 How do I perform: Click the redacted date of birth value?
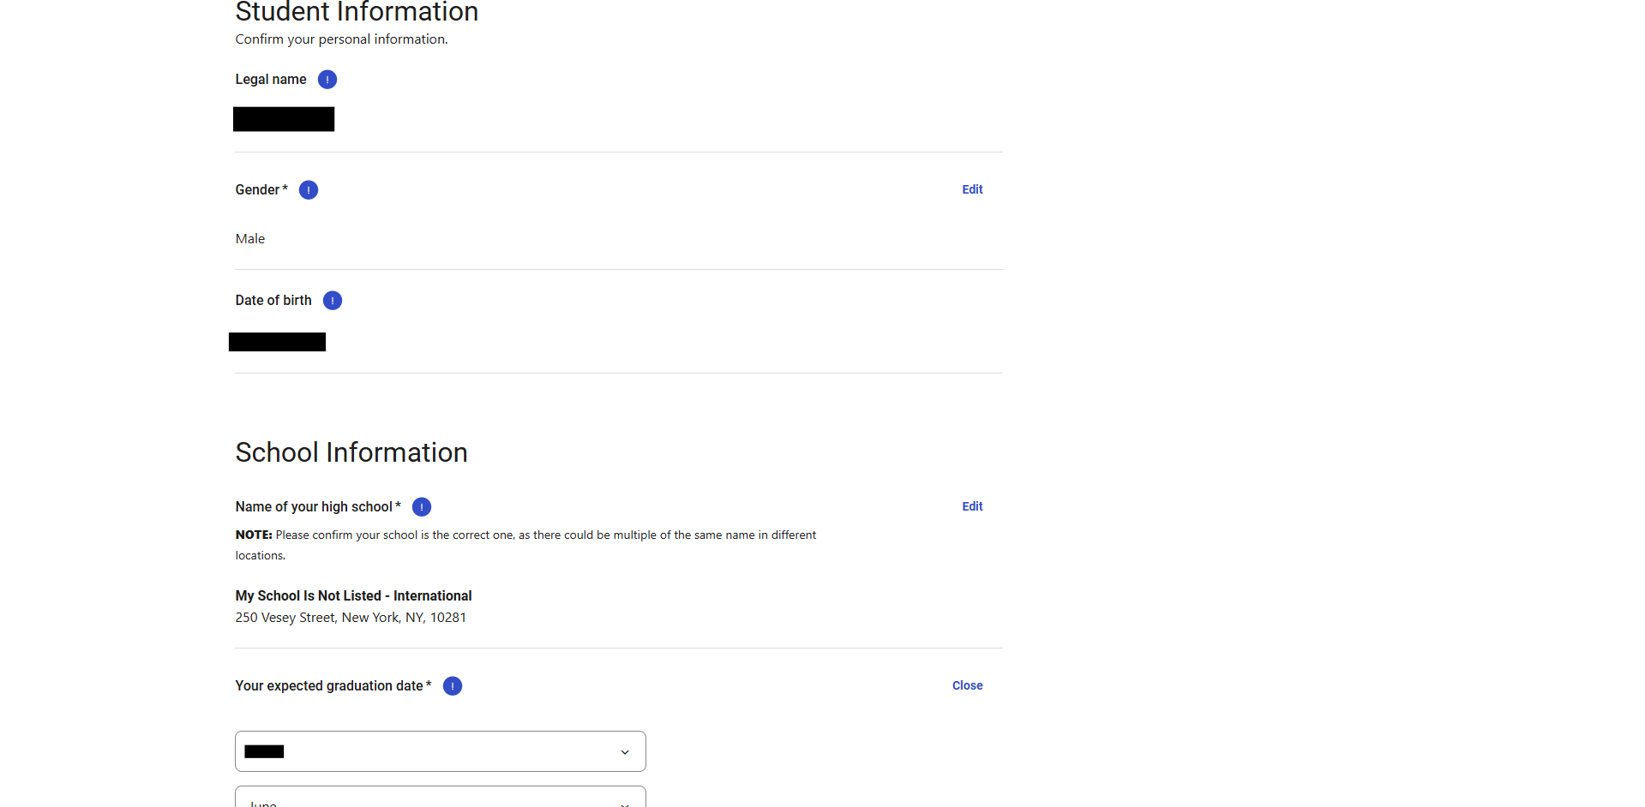coord(277,342)
